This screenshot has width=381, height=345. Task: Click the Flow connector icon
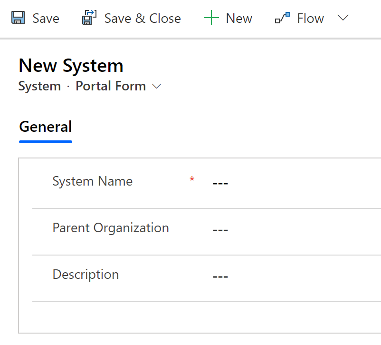tap(283, 18)
